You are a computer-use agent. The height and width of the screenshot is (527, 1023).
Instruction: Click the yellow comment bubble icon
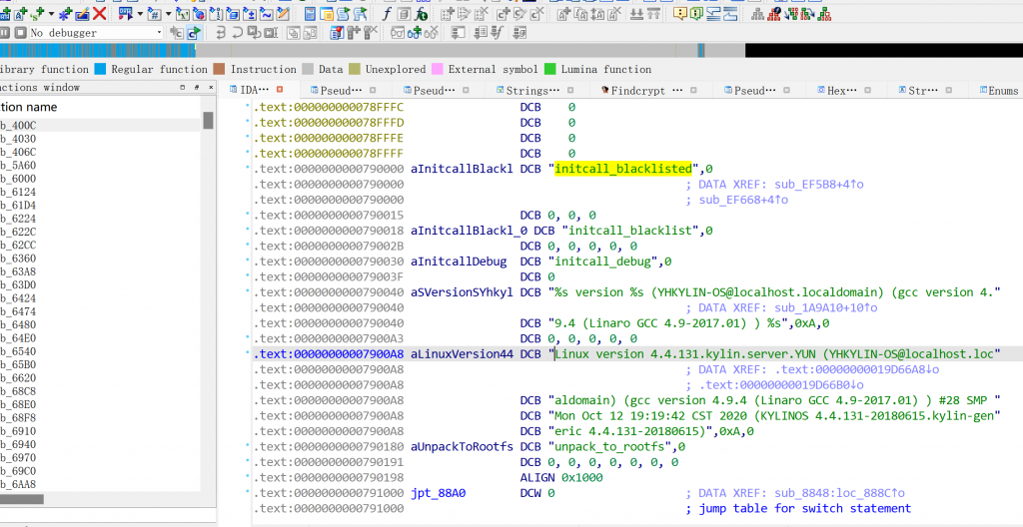[x=680, y=14]
